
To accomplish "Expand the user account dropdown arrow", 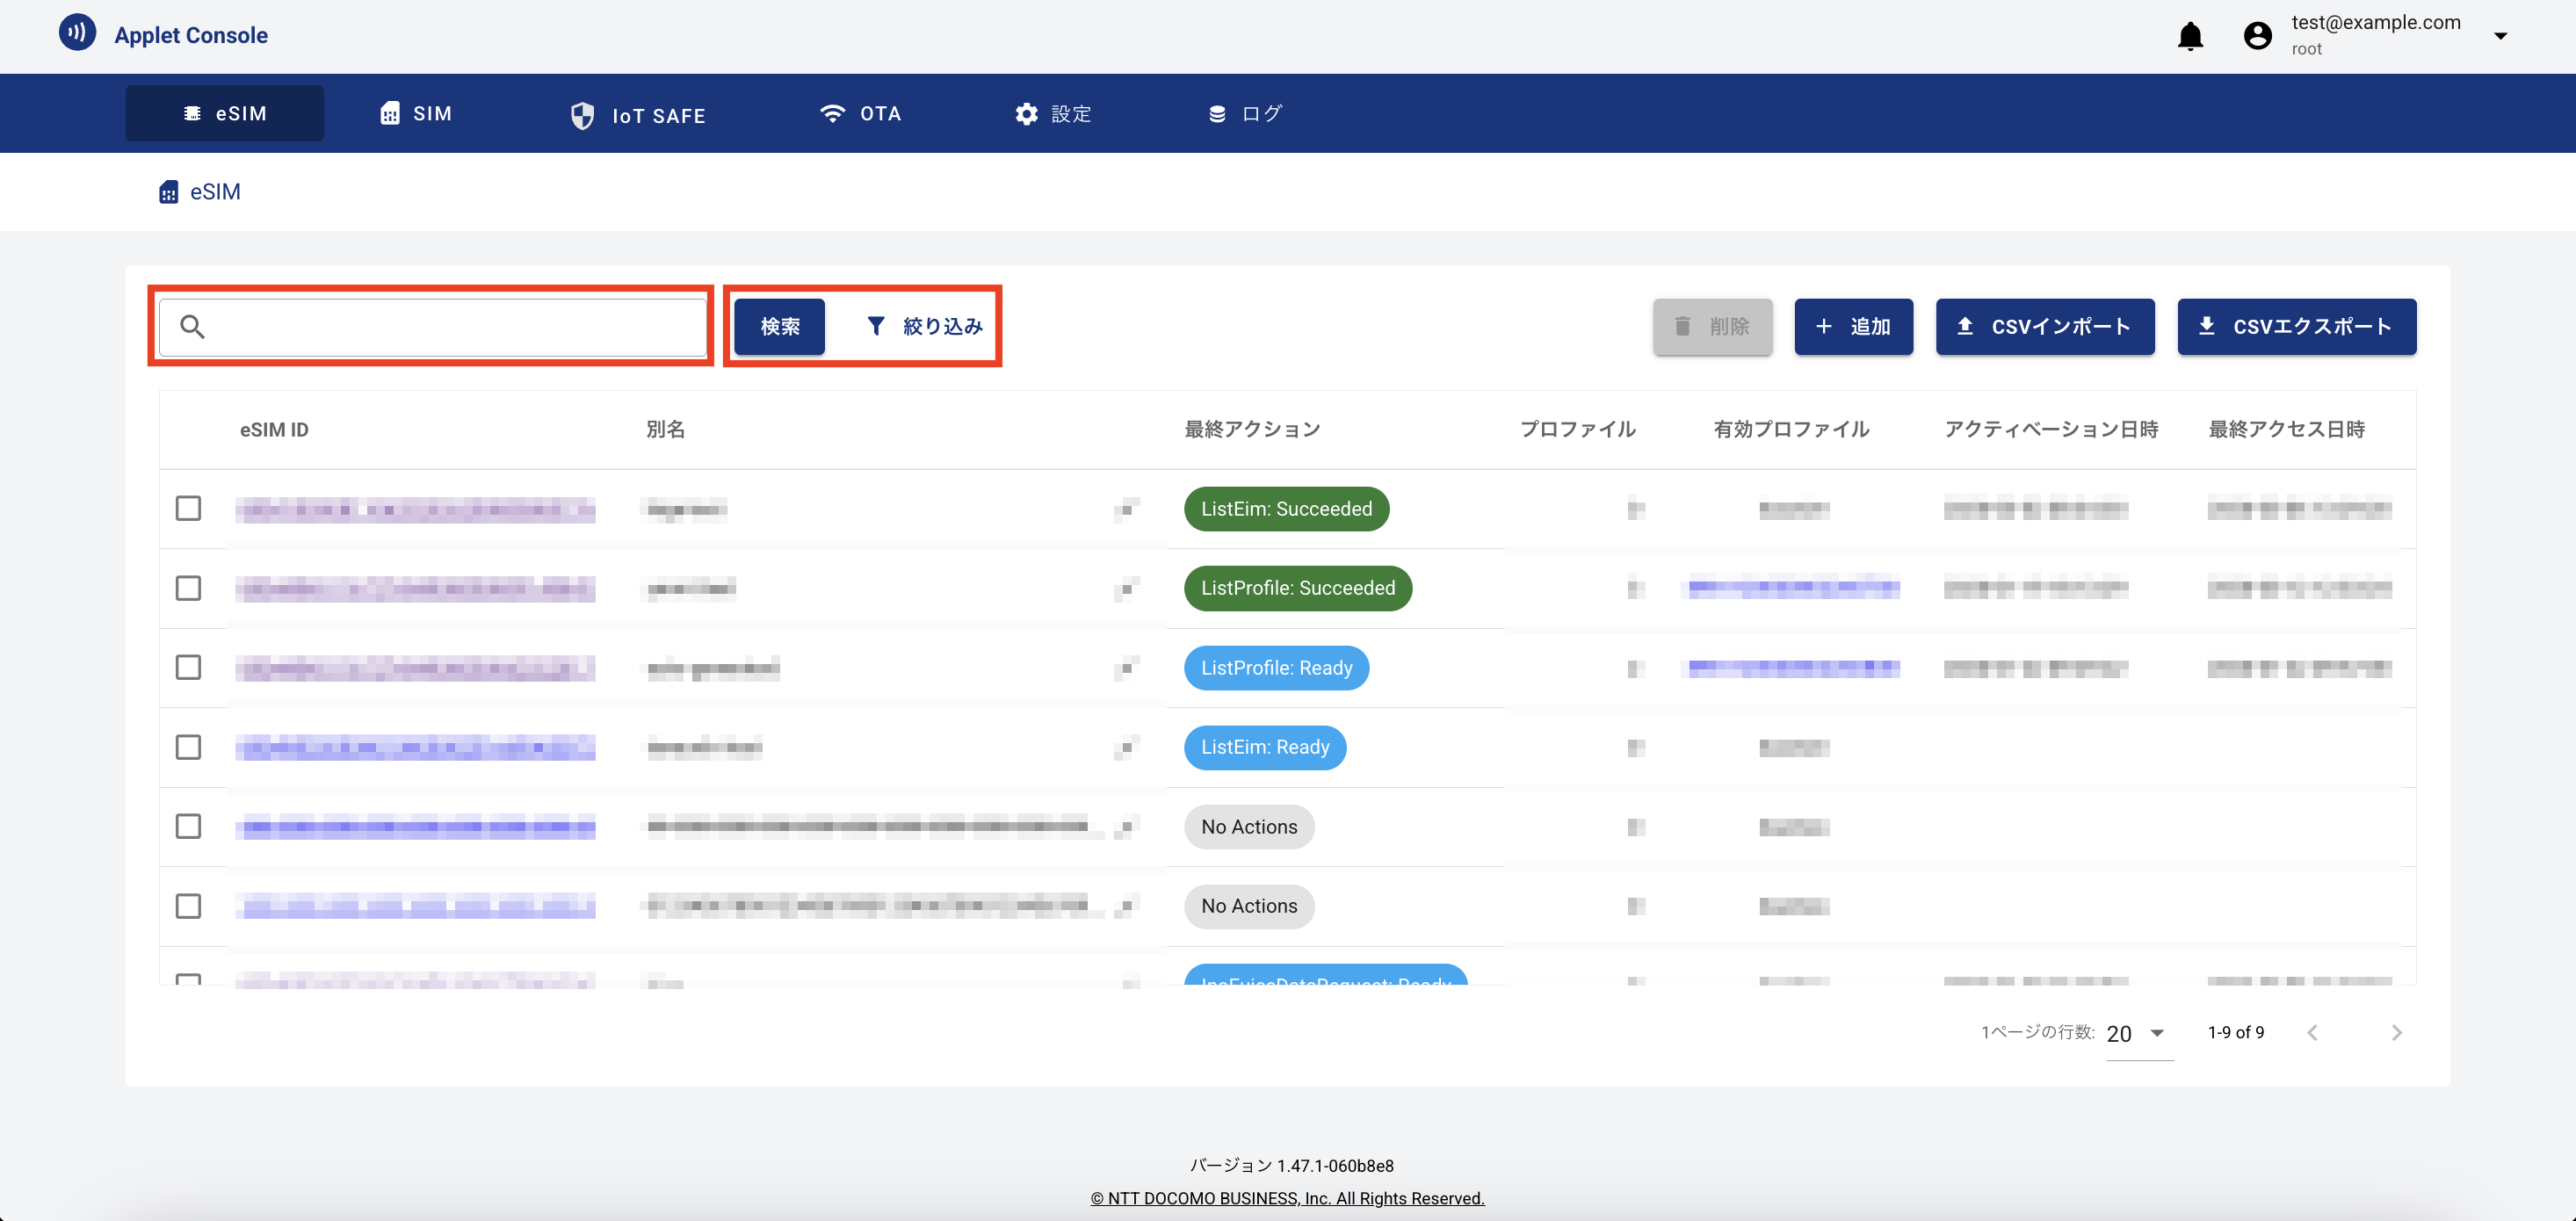I will pos(2500,36).
